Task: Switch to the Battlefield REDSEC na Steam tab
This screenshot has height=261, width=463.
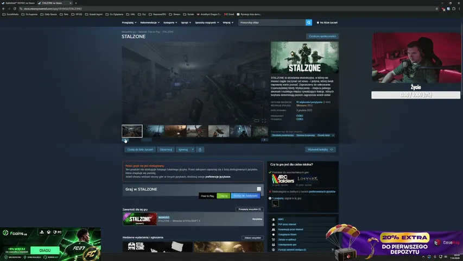Action: point(18,3)
